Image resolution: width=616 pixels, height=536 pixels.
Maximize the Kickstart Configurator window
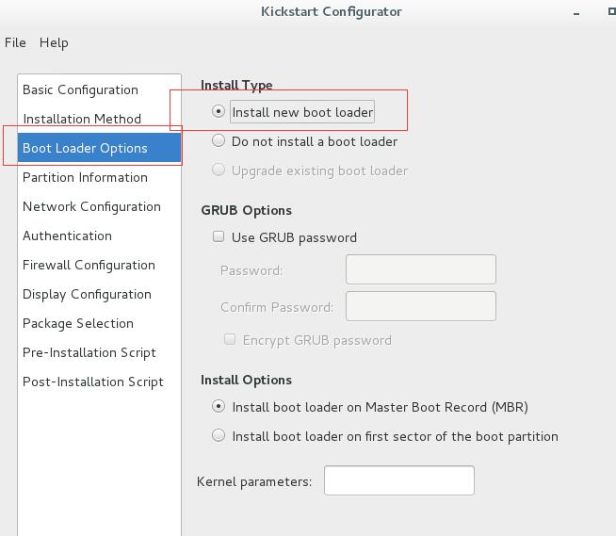[x=611, y=12]
